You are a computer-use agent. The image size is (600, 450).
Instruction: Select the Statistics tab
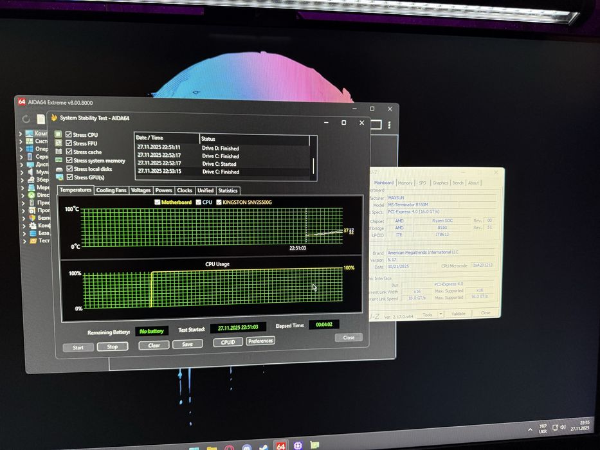228,190
